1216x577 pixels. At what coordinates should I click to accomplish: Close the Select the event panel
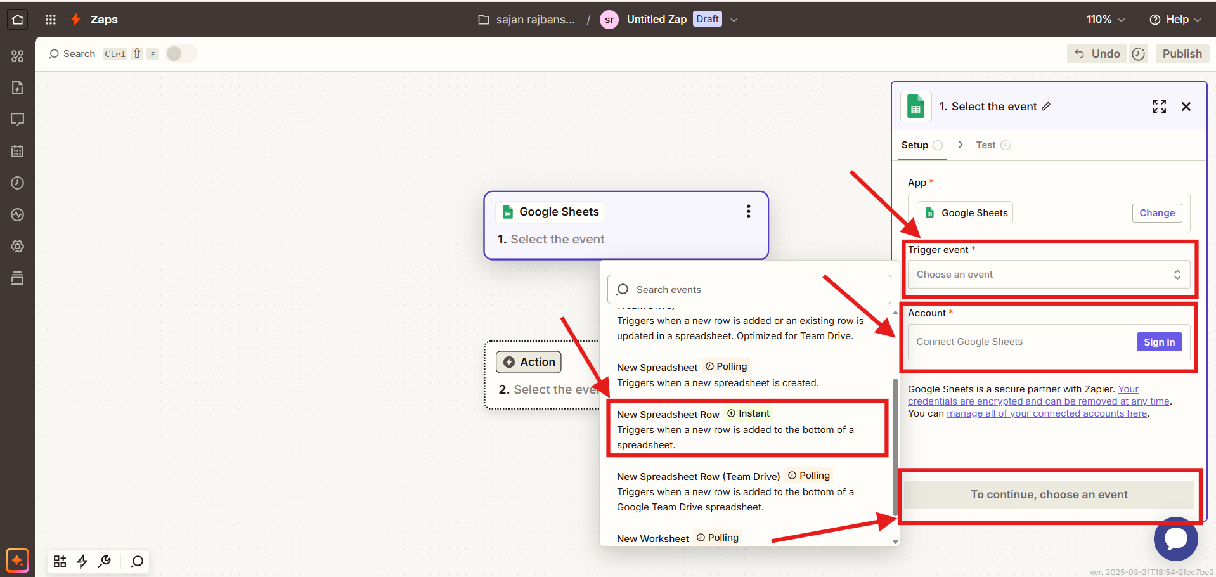coord(1186,107)
